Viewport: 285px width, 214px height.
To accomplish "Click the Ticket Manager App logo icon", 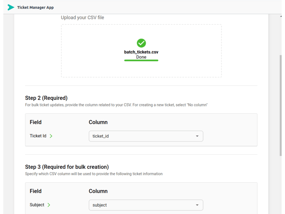I will coord(11,8).
